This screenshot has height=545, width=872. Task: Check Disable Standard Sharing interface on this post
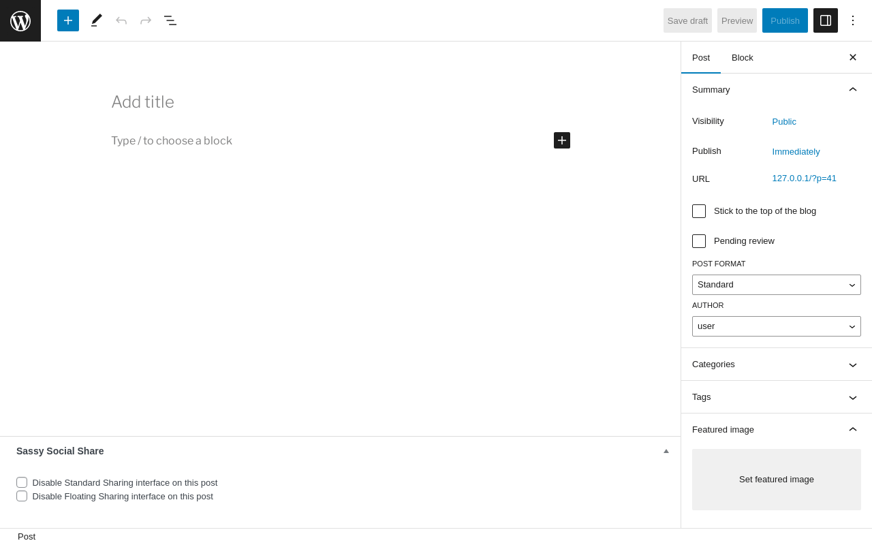(x=22, y=482)
